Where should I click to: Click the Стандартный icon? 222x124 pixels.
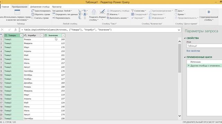pyautogui.click(x=133, y=14)
